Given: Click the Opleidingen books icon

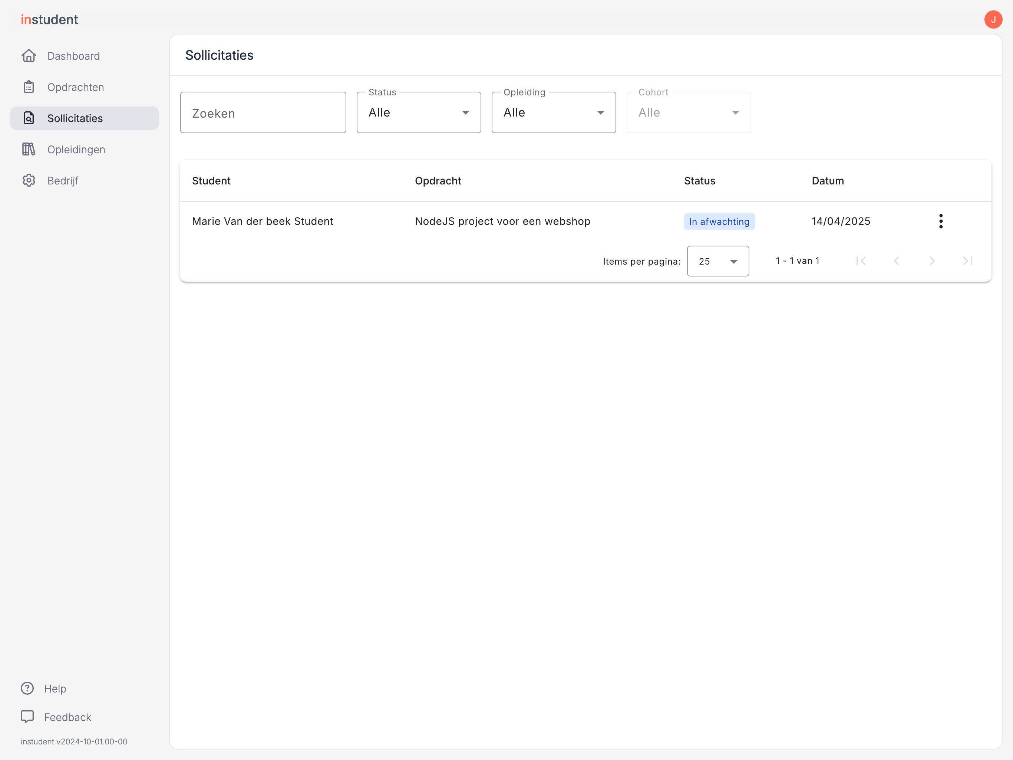Looking at the screenshot, I should [29, 150].
